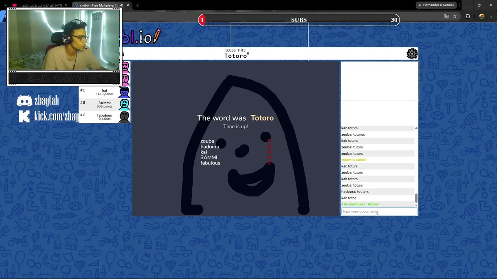Click the 'Type your guess here' input
The height and width of the screenshot is (279, 497).
379,212
